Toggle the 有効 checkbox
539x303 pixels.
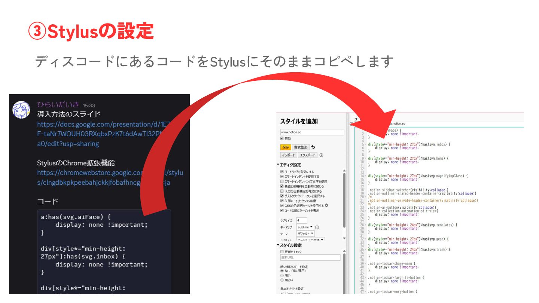click(x=282, y=138)
